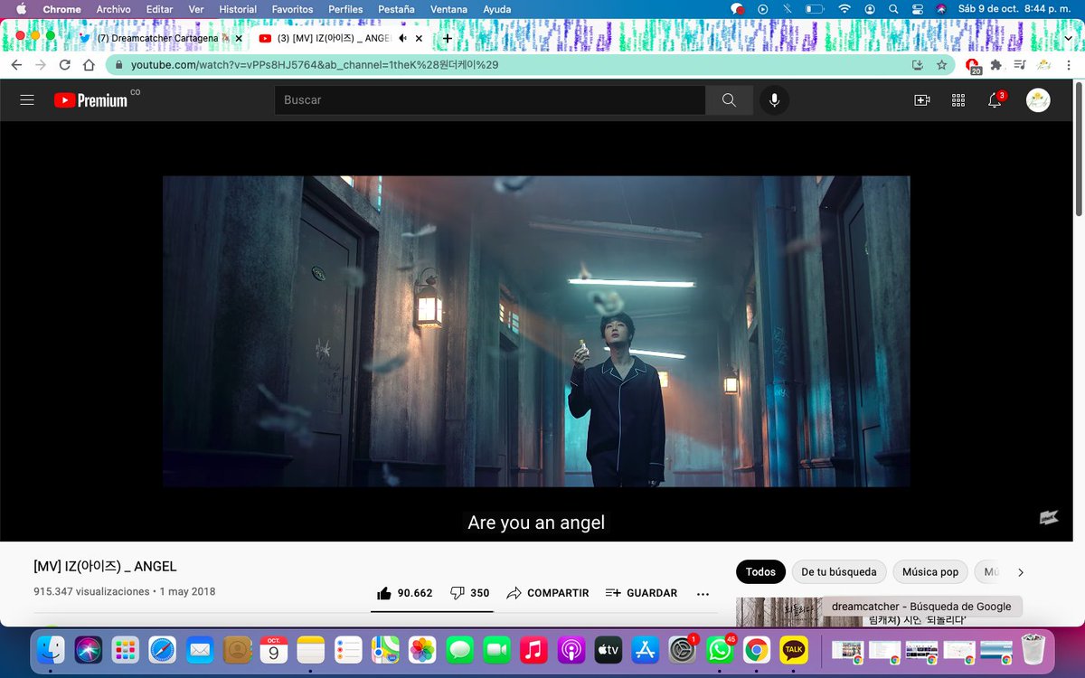Screen dimensions: 1085x678
Task: Open the Archivo menu
Action: click(114, 9)
